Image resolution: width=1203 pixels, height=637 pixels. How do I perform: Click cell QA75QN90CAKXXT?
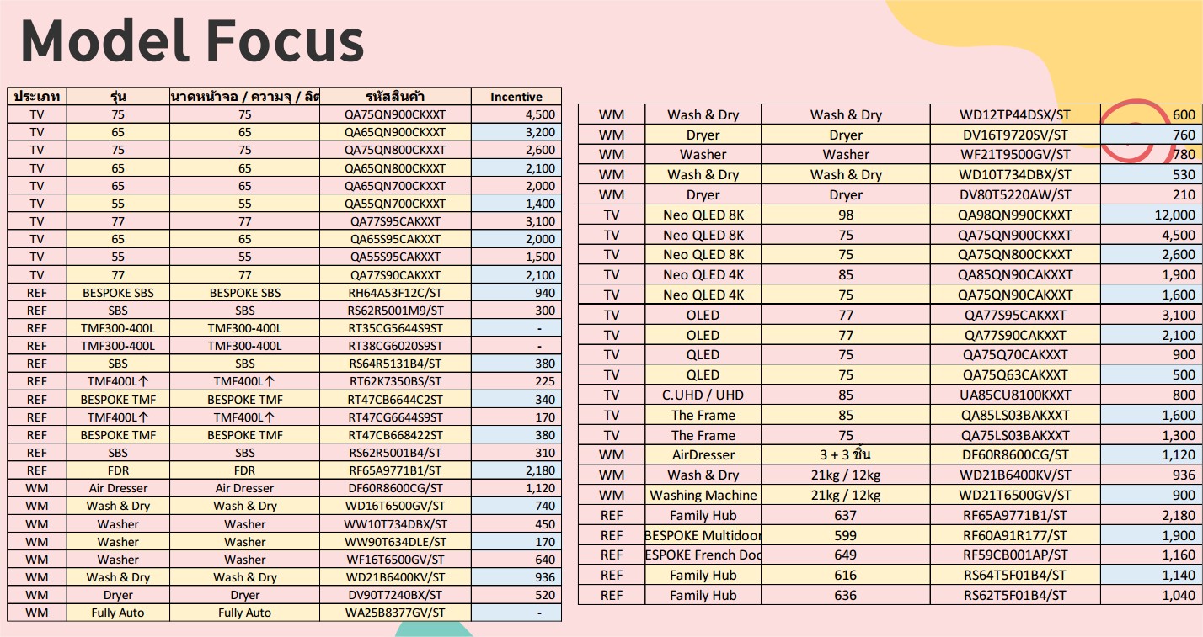1015,295
